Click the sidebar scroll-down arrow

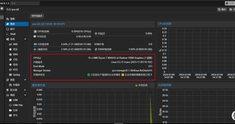[17, 121]
